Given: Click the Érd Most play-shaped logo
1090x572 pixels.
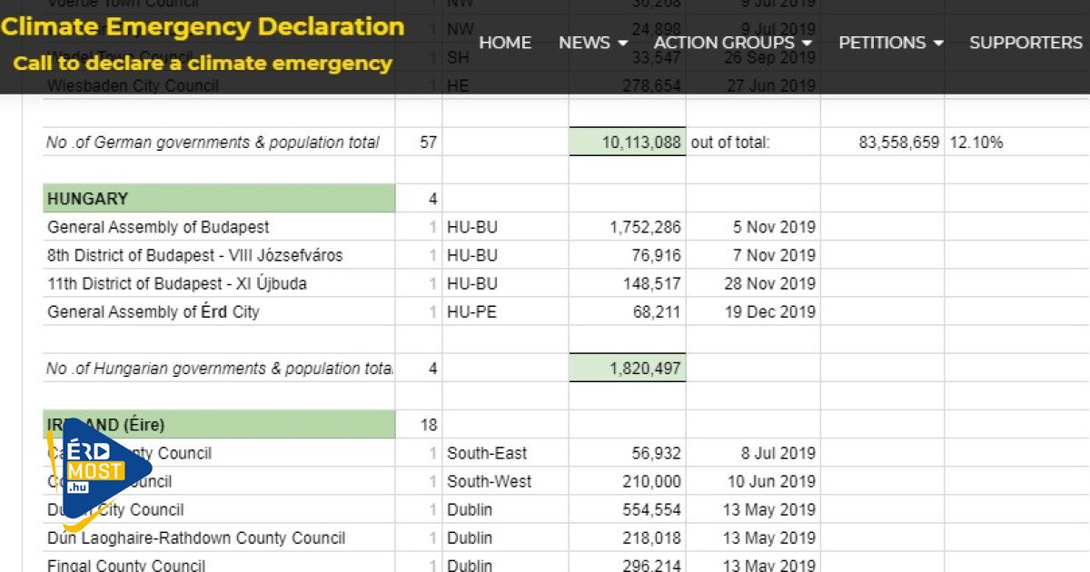Looking at the screenshot, I should tap(95, 470).
